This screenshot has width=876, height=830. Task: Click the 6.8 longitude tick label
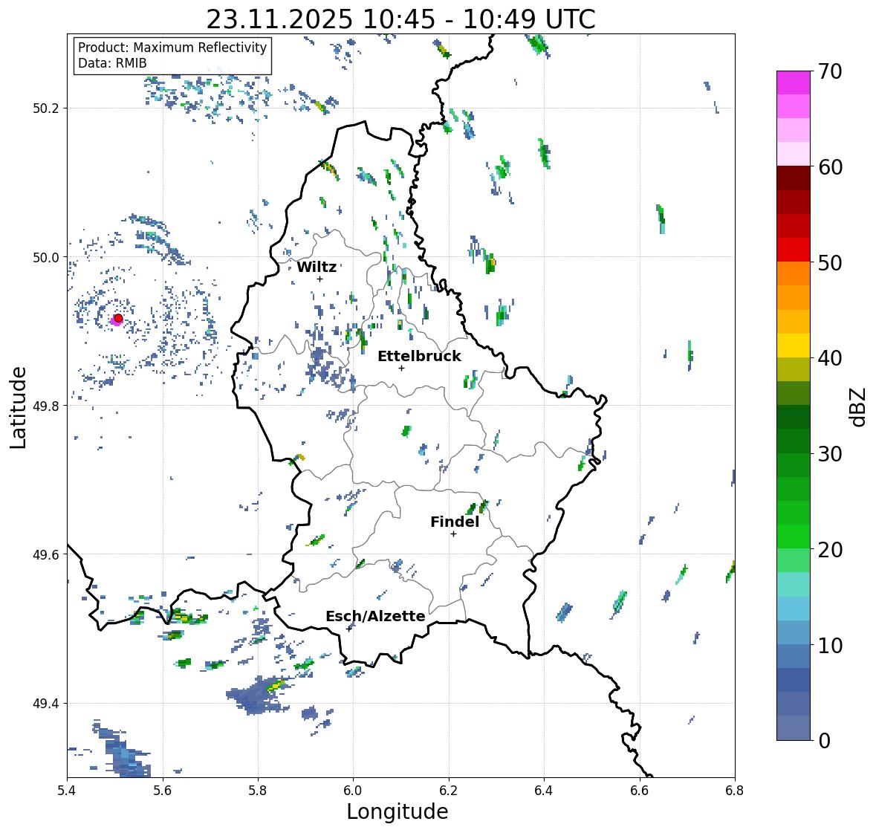tap(735, 791)
